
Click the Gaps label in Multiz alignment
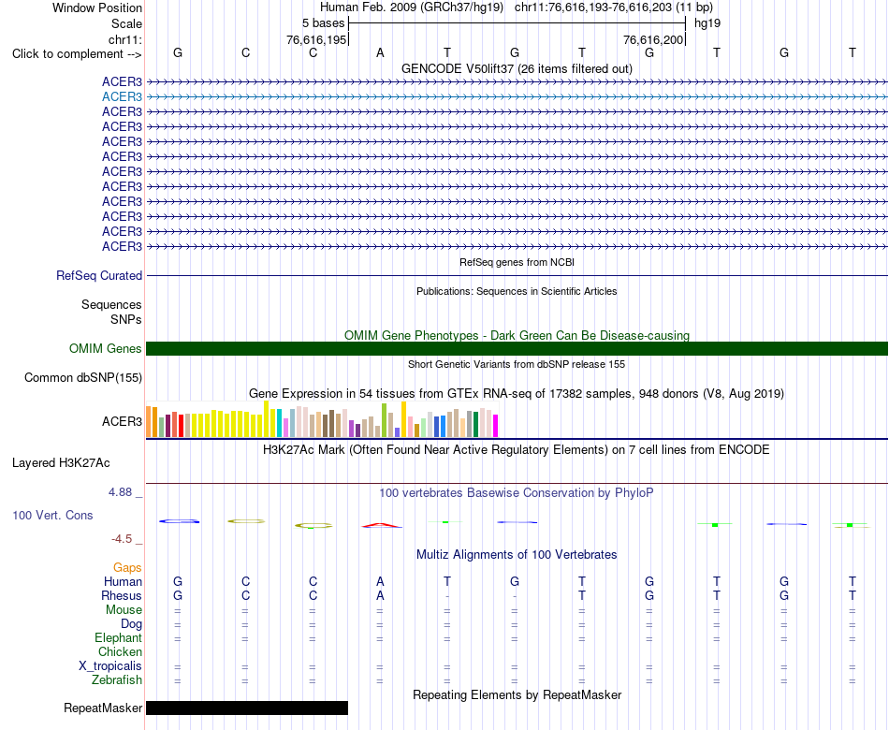pos(127,568)
